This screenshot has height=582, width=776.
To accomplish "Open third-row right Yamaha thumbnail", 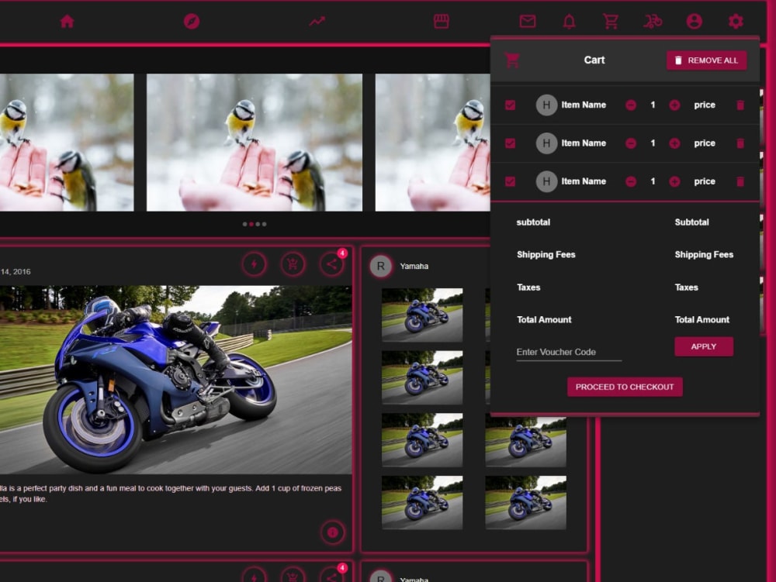I will click(x=525, y=441).
